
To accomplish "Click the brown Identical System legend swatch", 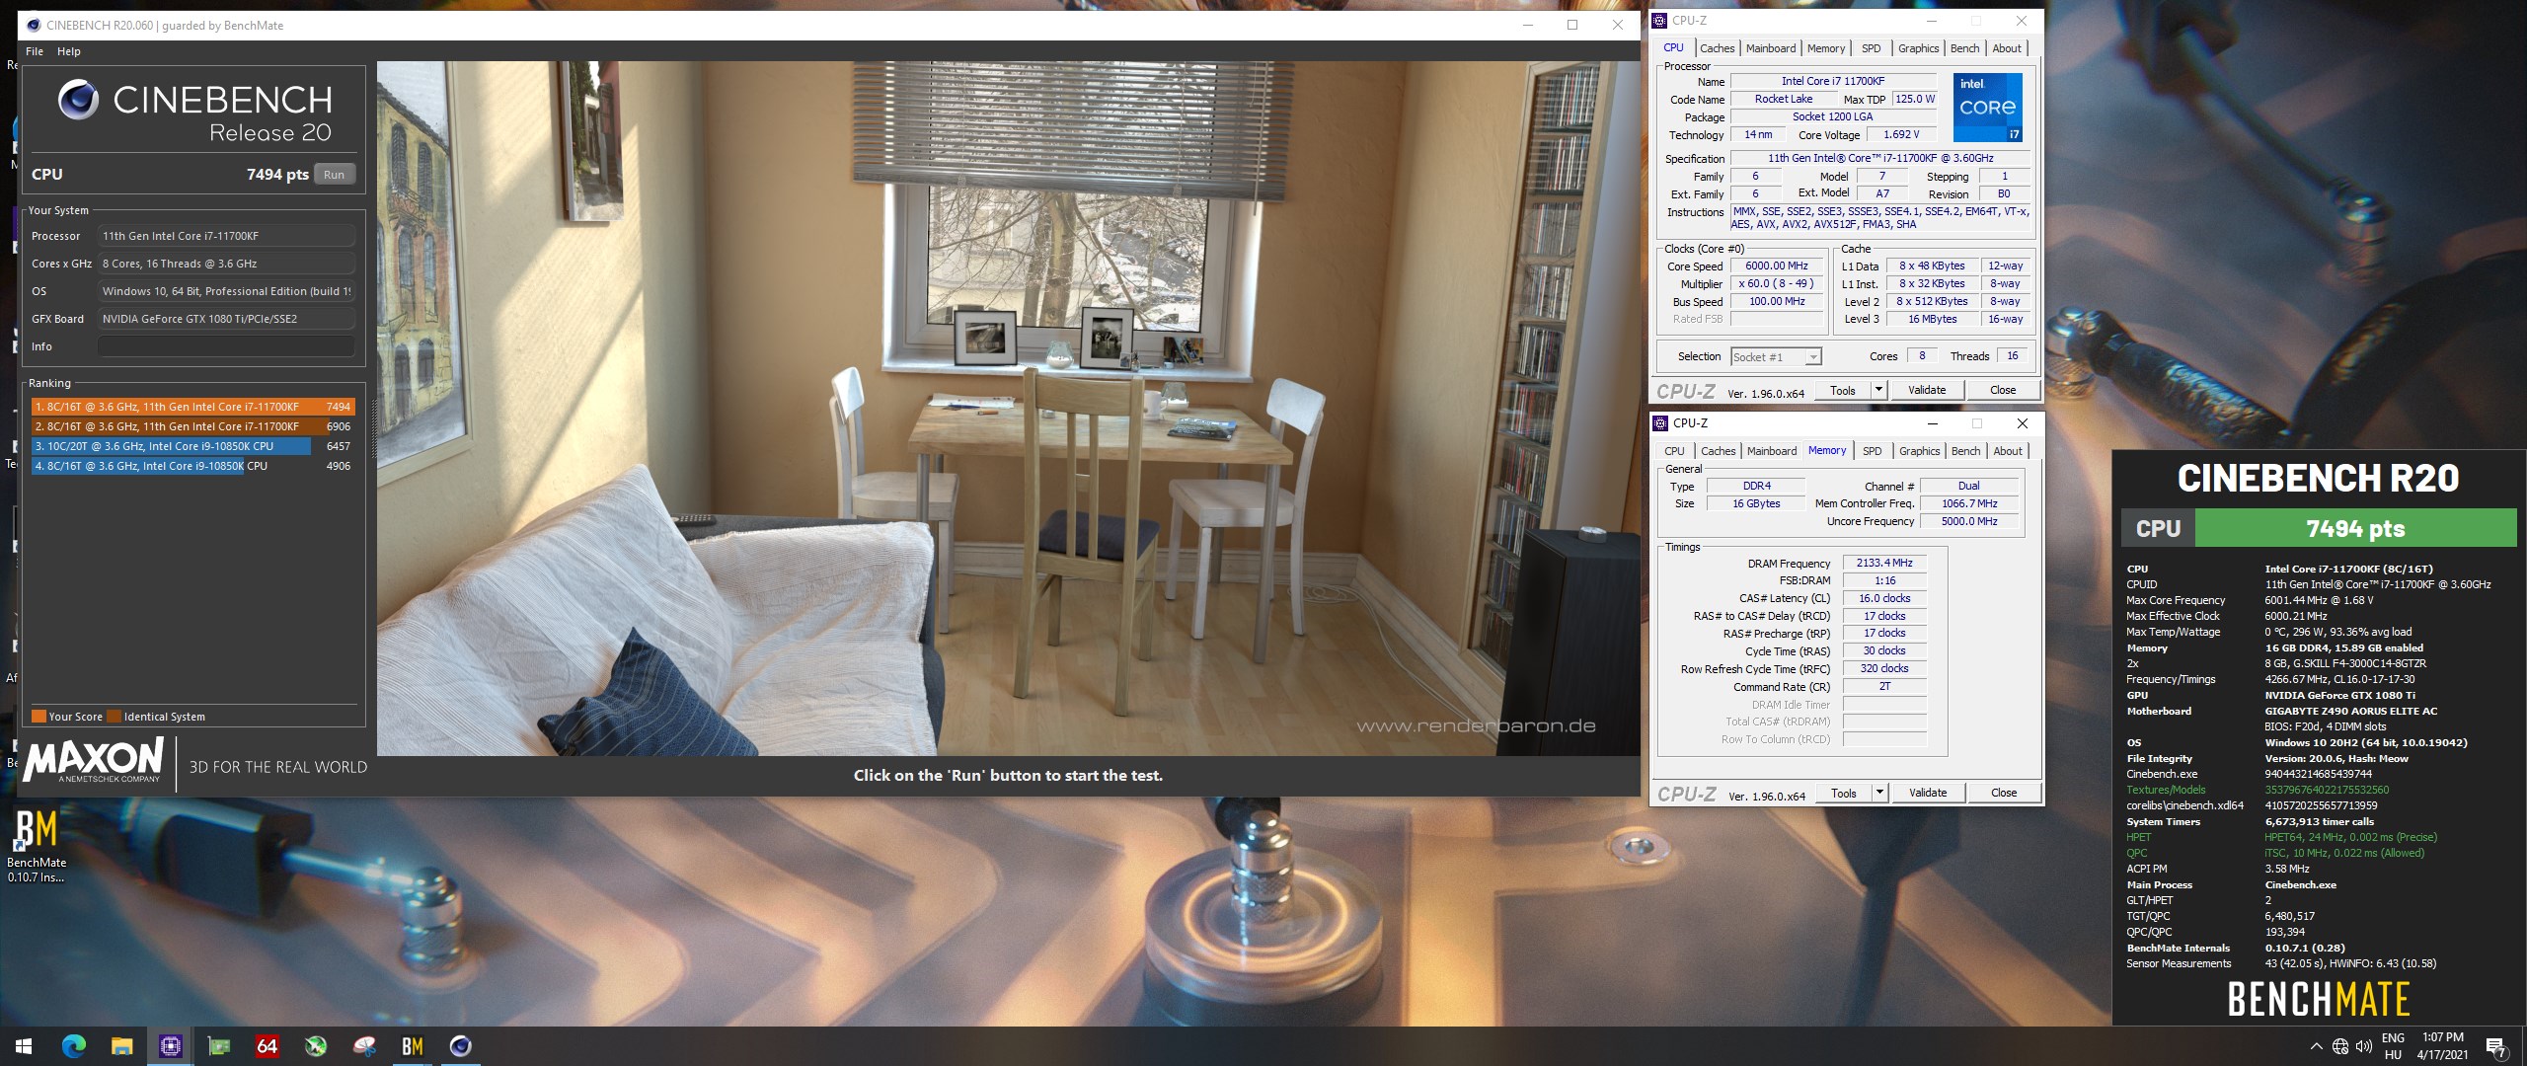I will pos(114,717).
